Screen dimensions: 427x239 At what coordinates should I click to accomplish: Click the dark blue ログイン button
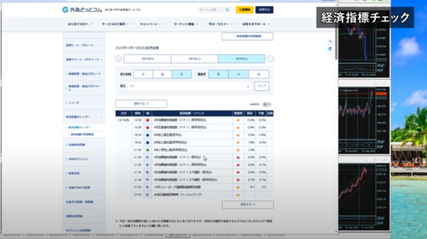pyautogui.click(x=264, y=10)
